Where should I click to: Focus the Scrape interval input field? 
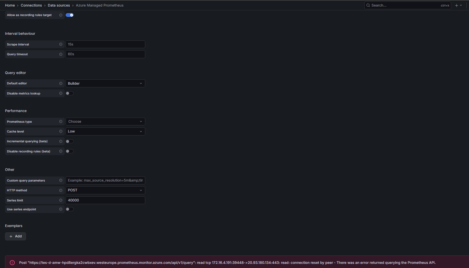coord(105,44)
